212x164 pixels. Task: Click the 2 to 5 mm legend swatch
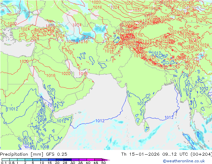point(29,160)
